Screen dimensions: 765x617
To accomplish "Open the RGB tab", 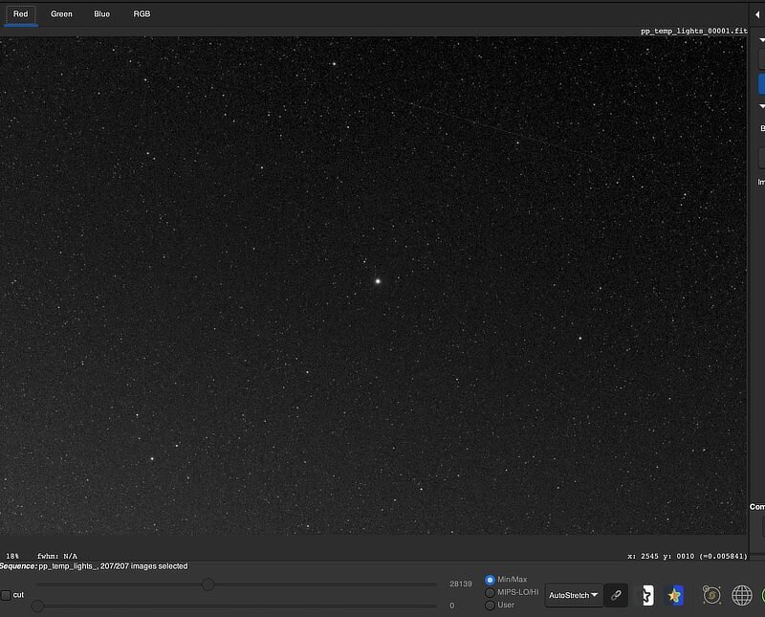I will (x=142, y=14).
